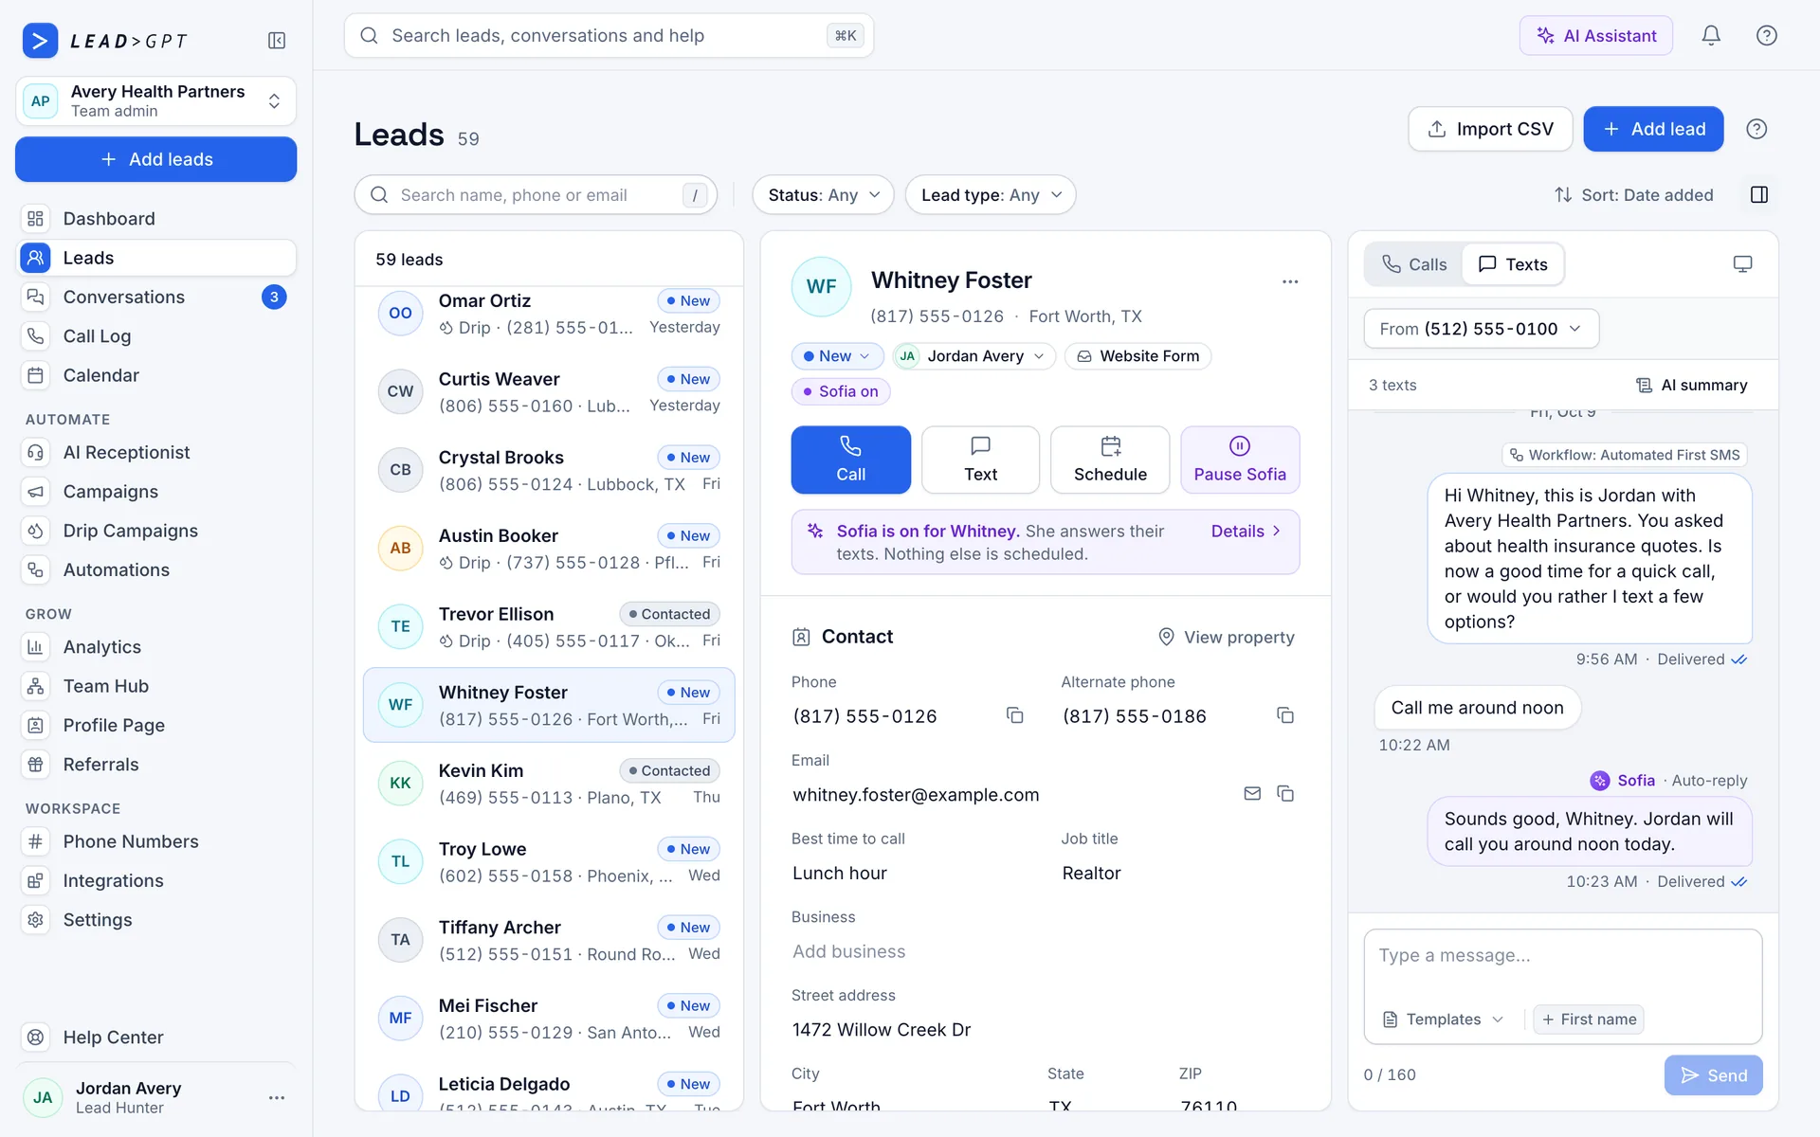Change Sort: Date added order
The height and width of the screenshot is (1137, 1820).
(1633, 195)
